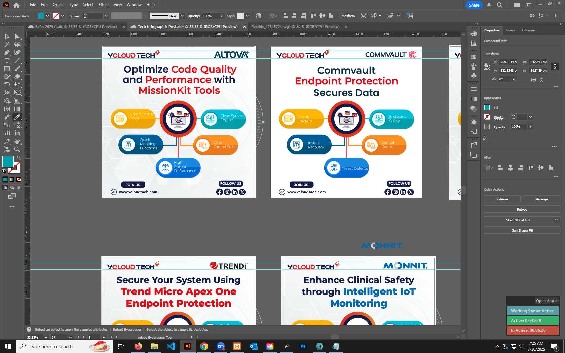The width and height of the screenshot is (565, 353).
Task: Open Start Global Edit options dropdown
Action: click(x=557, y=220)
